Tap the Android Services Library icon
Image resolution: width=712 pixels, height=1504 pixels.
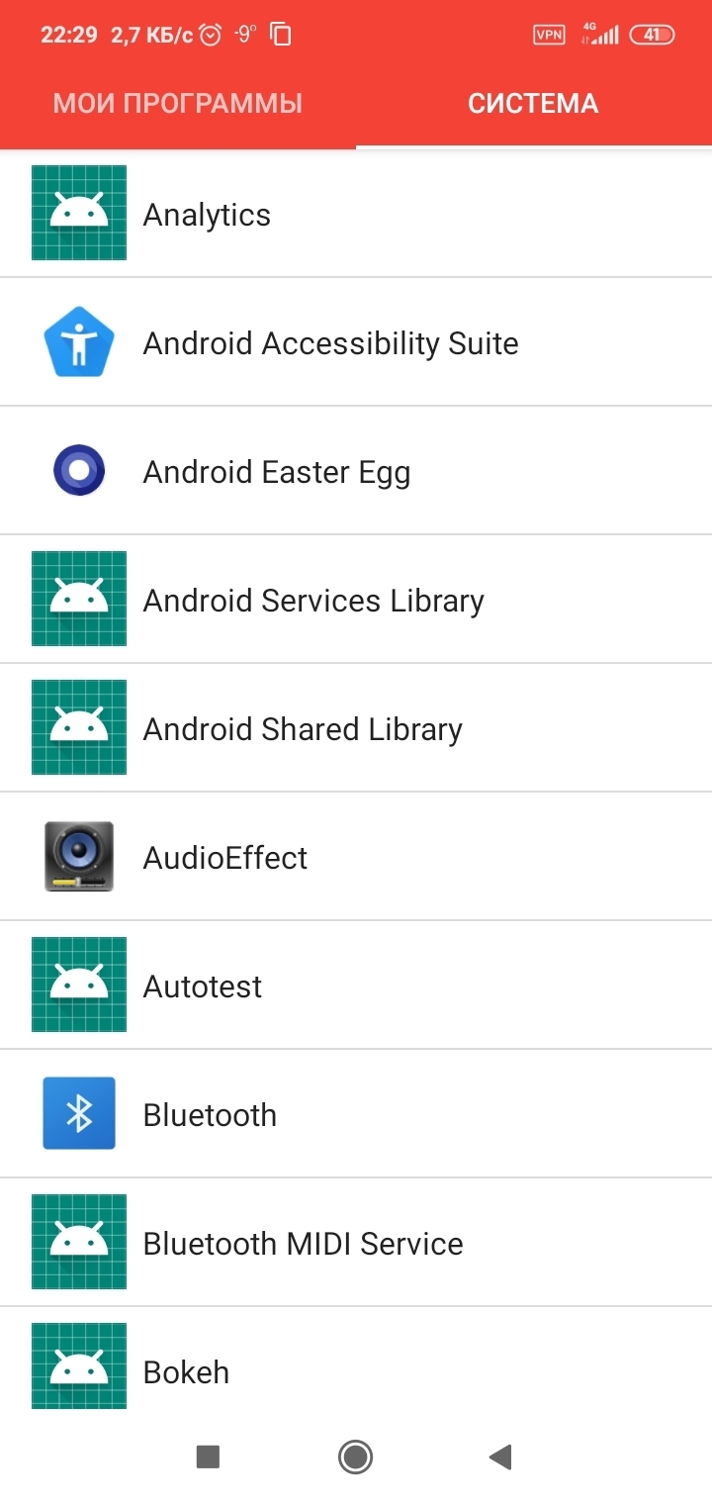coord(79,599)
